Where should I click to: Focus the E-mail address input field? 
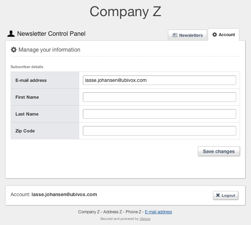[159, 80]
